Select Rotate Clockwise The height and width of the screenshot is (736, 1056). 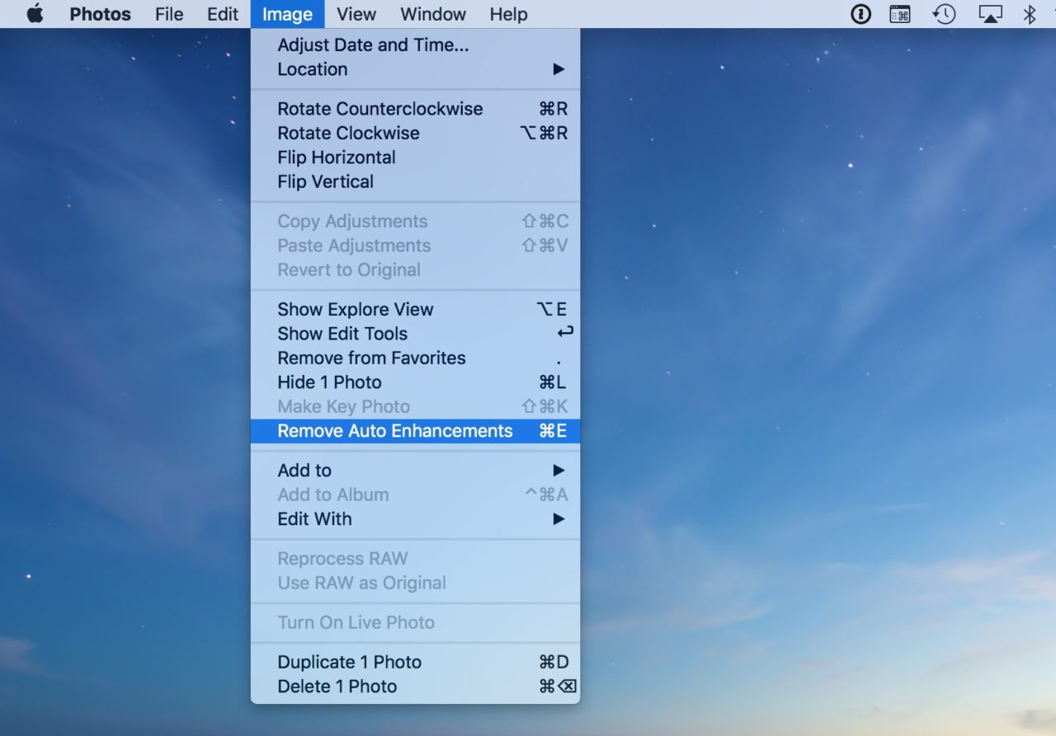[415, 133]
